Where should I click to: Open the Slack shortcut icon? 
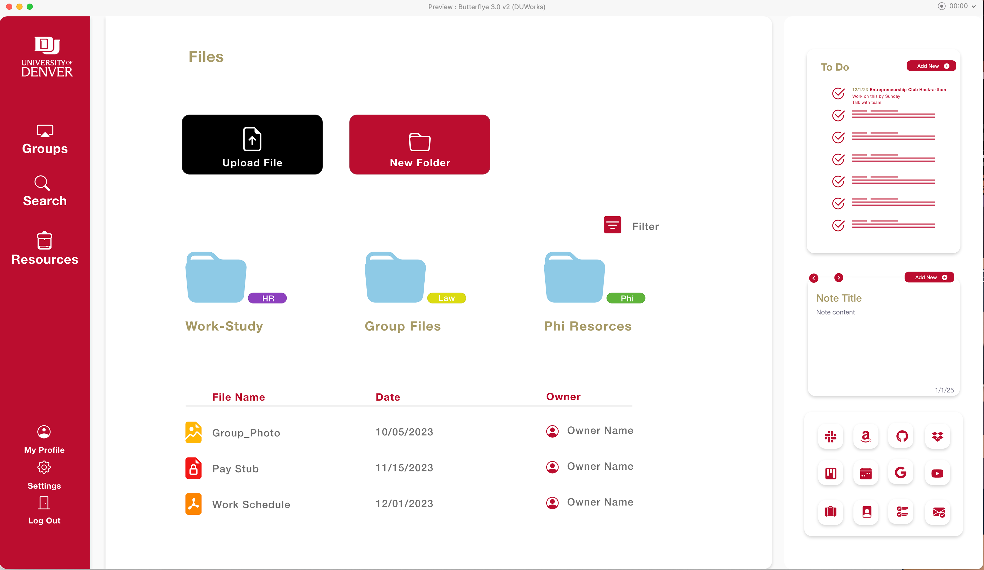(830, 436)
